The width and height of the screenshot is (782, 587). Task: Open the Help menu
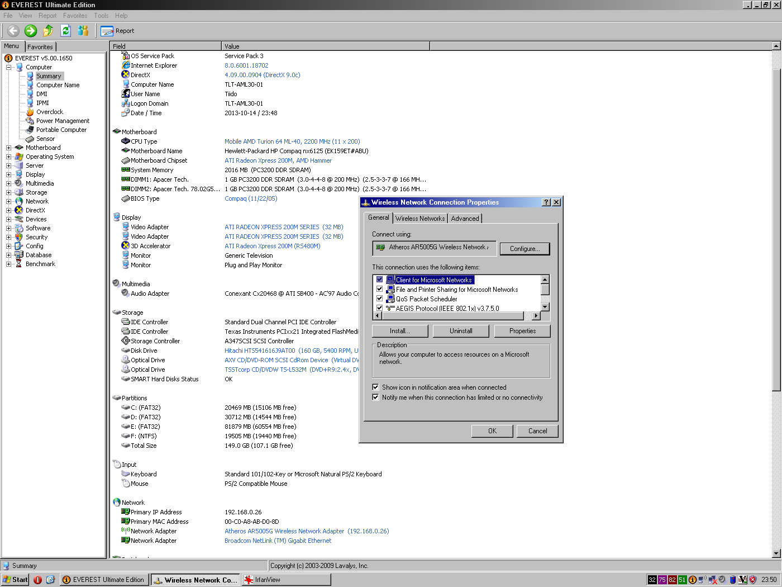click(x=121, y=16)
